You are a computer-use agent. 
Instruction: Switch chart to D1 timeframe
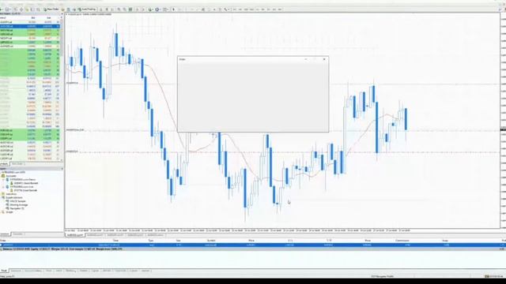pyautogui.click(x=269, y=9)
